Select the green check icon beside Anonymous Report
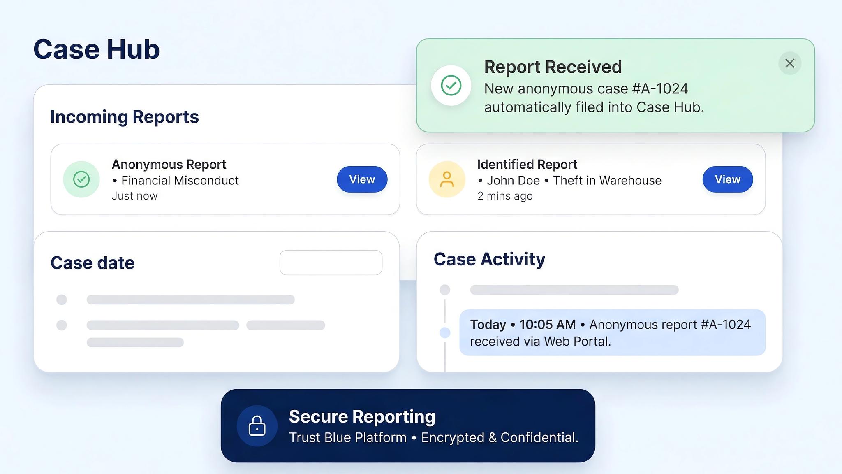 [81, 179]
